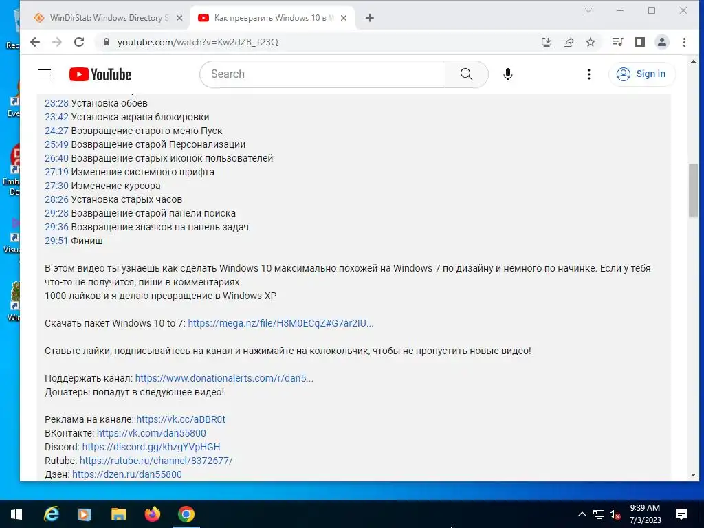Toggle Chrome side panel
Image resolution: width=704 pixels, height=528 pixels.
(x=640, y=42)
